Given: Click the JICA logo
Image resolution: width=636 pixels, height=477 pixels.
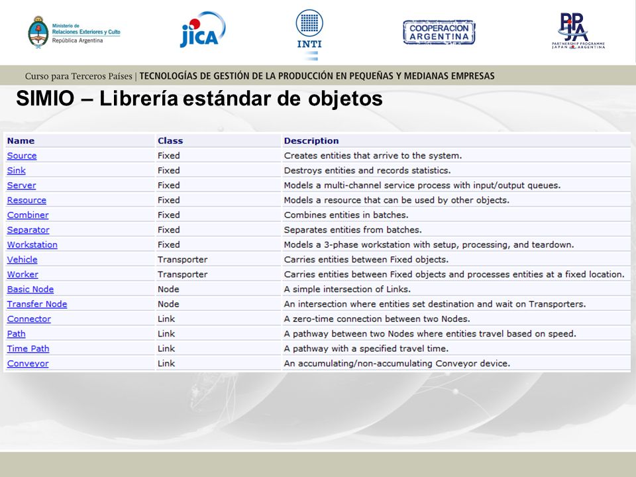Looking at the screenshot, I should click(203, 30).
